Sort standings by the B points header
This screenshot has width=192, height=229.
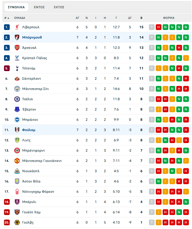141,18
